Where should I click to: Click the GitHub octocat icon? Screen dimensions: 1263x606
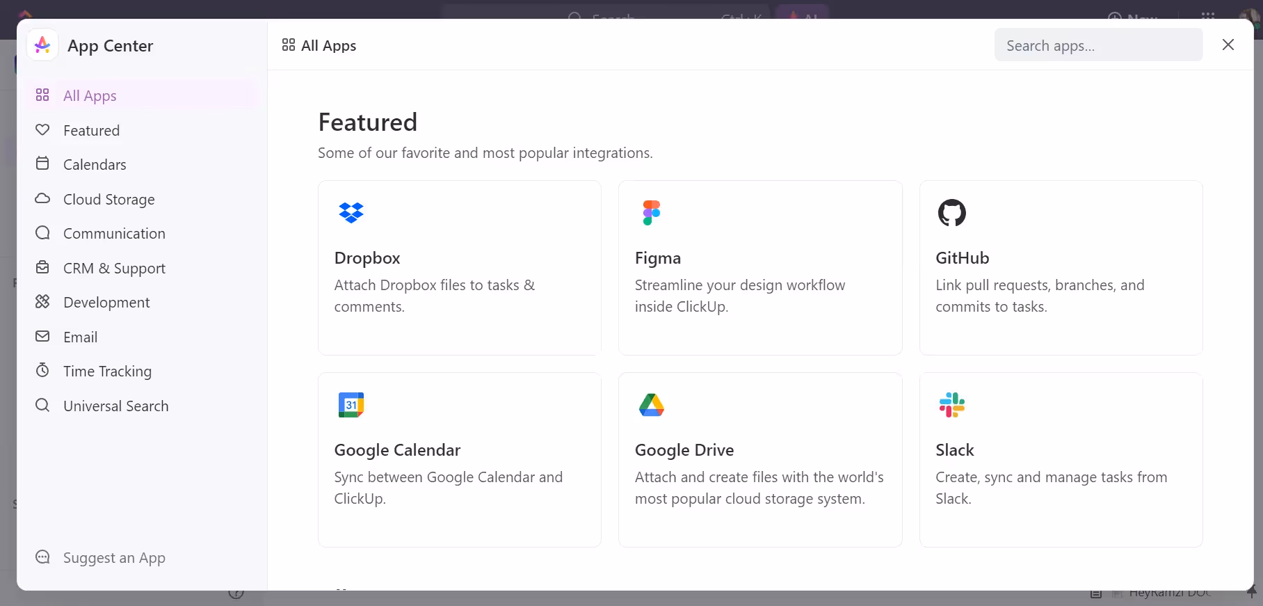[x=951, y=212]
